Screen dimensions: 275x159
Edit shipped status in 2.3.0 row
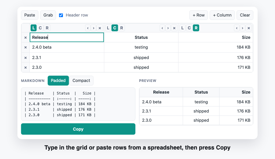(141, 67)
